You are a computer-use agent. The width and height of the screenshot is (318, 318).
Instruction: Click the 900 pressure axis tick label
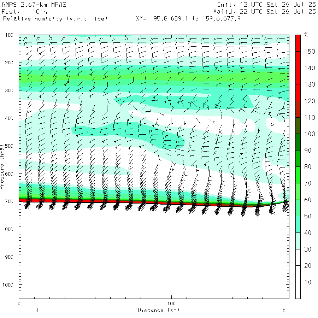pos(9,257)
